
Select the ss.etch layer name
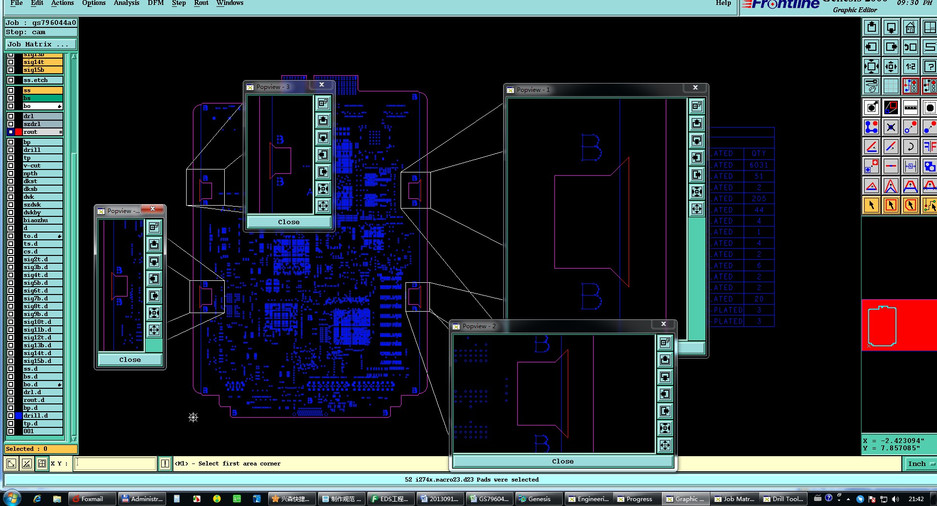43,80
